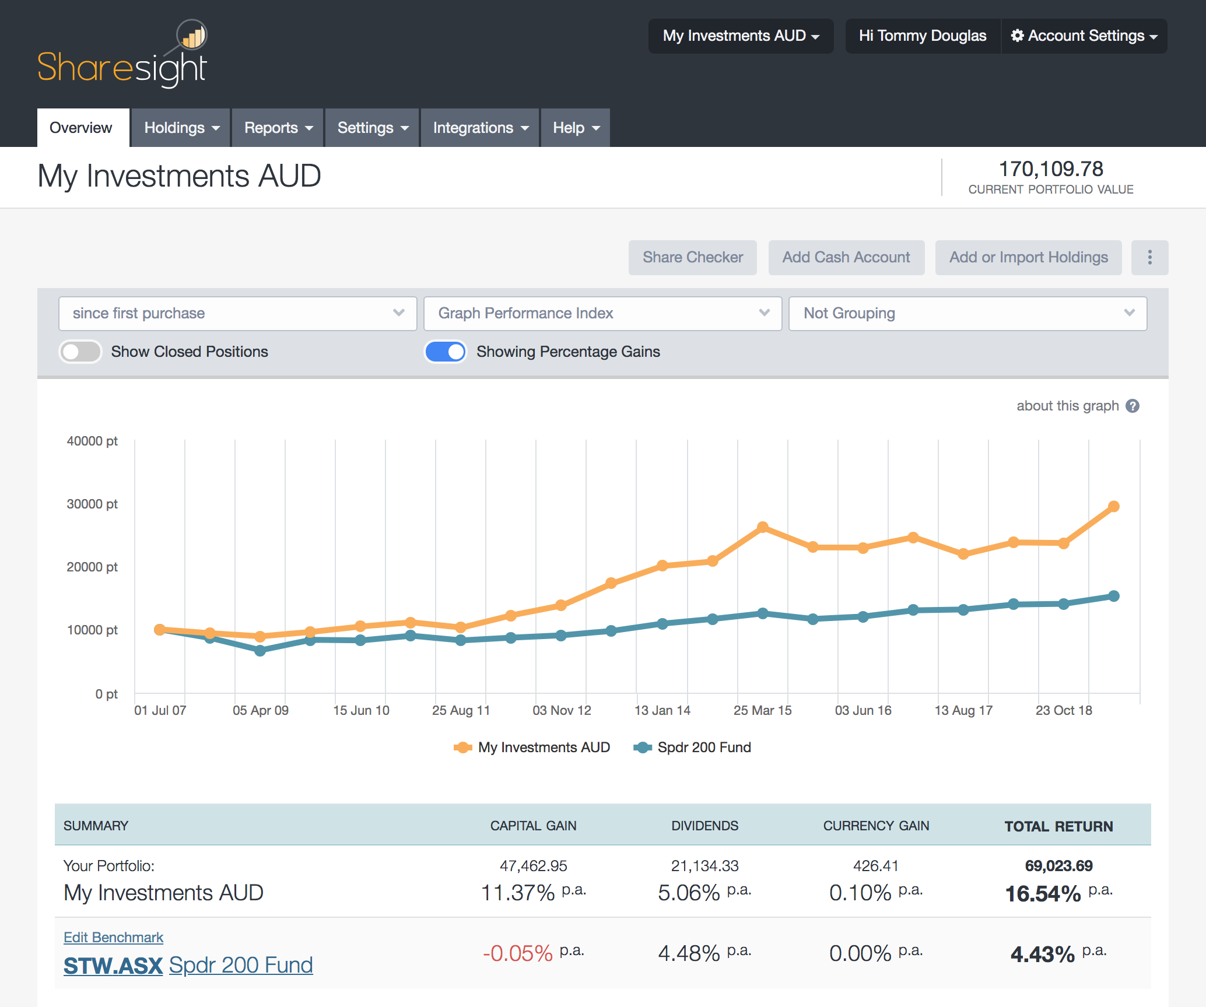1206x1007 pixels.
Task: Click the -0.05% benchmark capital gain
Action: tap(518, 954)
